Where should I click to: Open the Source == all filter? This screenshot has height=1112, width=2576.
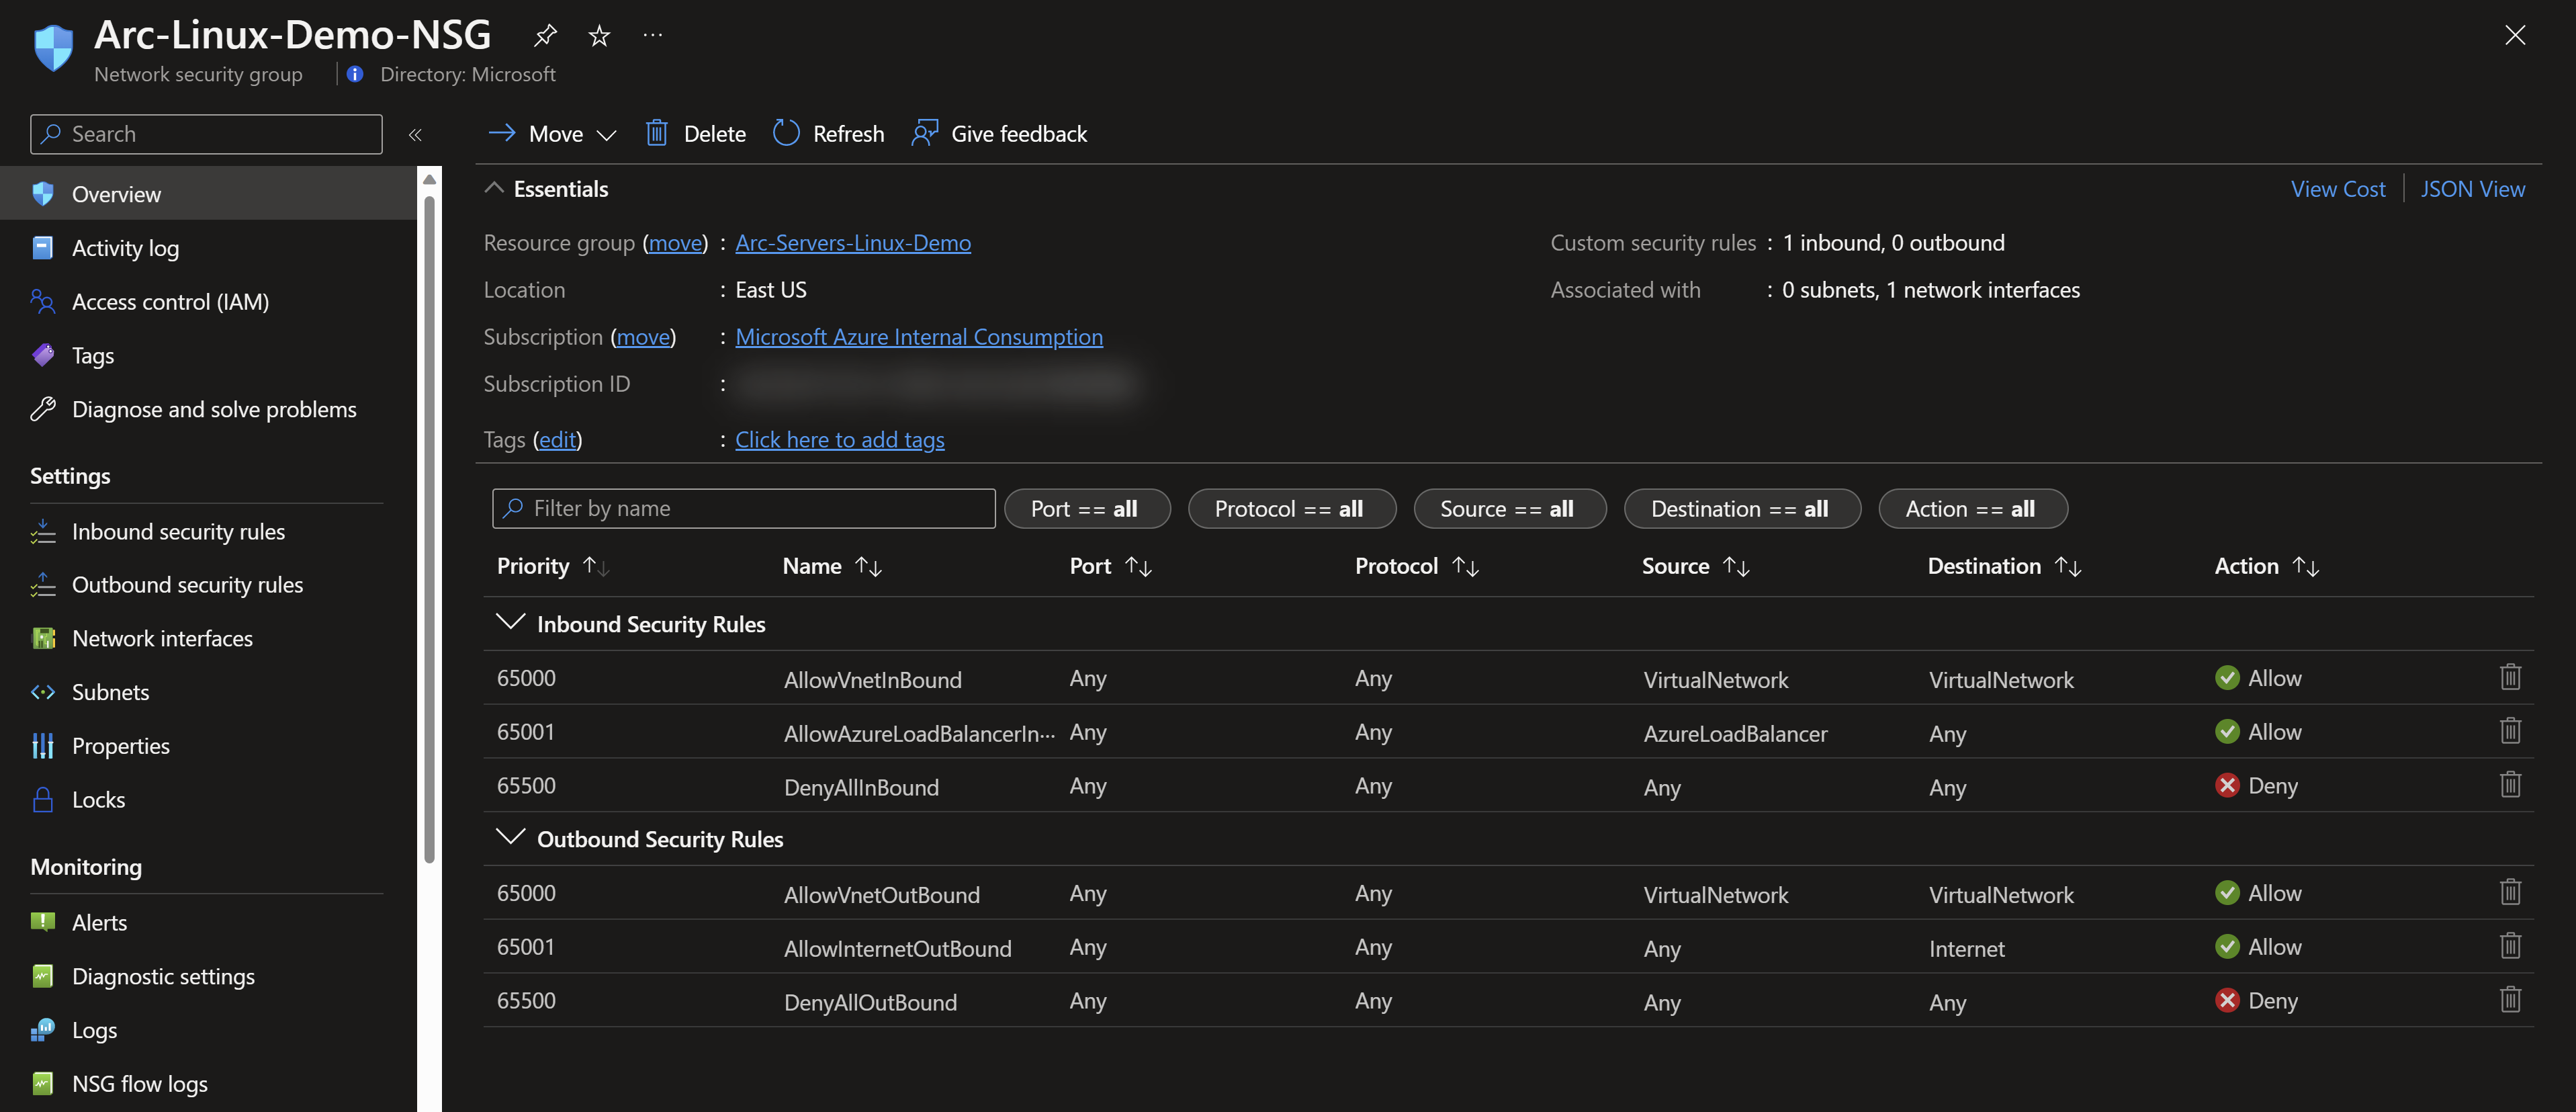[1509, 509]
